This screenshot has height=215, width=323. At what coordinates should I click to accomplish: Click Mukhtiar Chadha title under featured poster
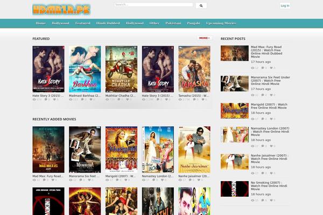coord(121,96)
